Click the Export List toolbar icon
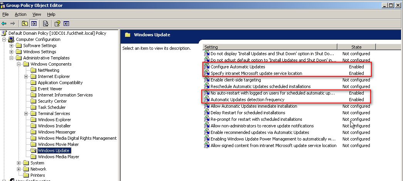Screen dimensions: 403x181 point(46,24)
